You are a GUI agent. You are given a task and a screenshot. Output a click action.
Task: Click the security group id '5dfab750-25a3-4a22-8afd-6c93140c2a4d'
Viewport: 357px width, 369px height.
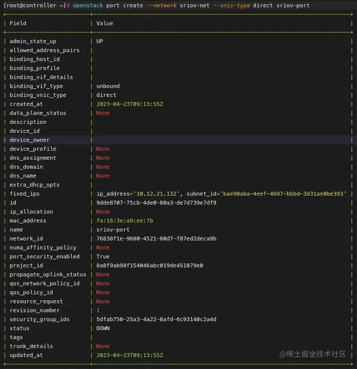[x=156, y=319]
